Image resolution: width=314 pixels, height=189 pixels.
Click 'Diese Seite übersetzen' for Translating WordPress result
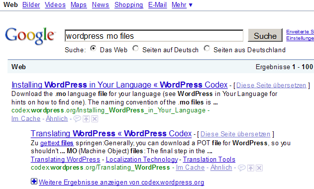click(x=235, y=134)
